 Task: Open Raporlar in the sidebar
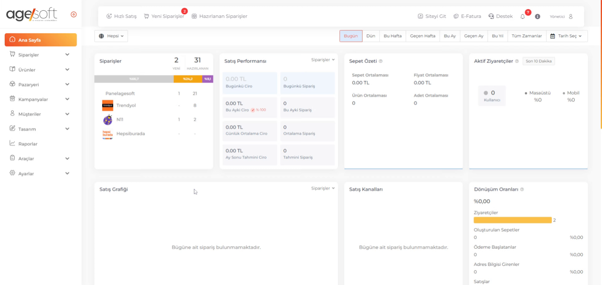(x=28, y=144)
